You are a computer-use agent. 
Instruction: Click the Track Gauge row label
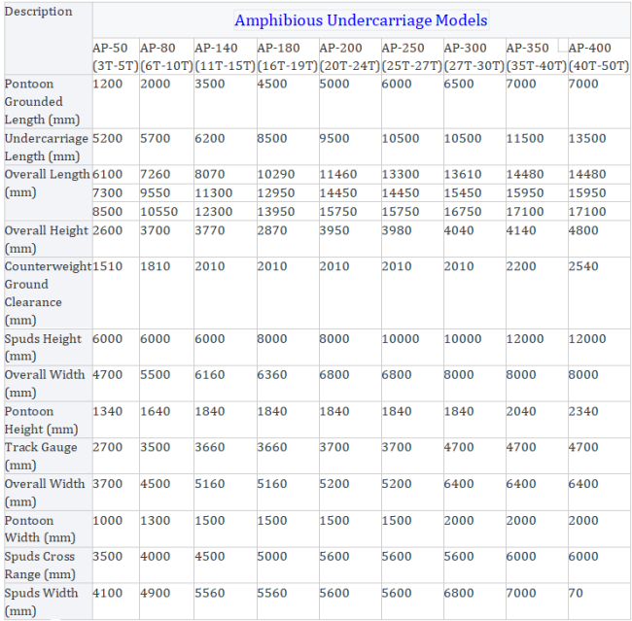pyautogui.click(x=41, y=456)
